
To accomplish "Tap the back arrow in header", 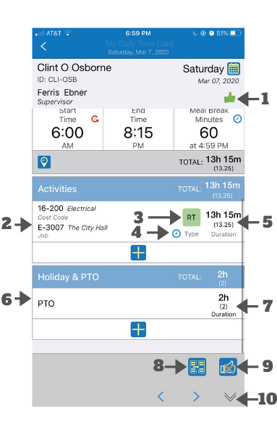I will (43, 46).
